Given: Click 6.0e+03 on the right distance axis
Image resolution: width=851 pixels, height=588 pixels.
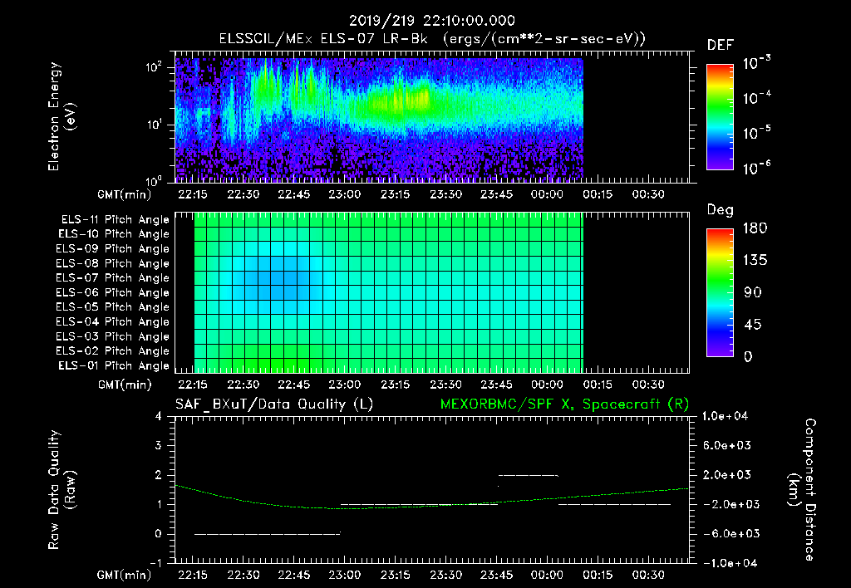Looking at the screenshot, I should point(727,445).
